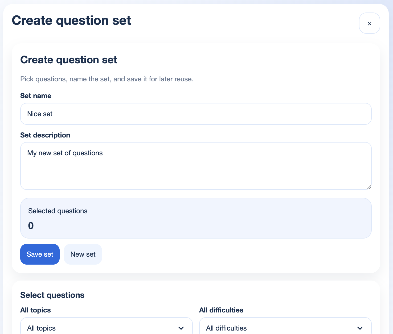The height and width of the screenshot is (334, 393).
Task: Click the chevron arrow in the difficulties selector
Action: click(x=360, y=328)
